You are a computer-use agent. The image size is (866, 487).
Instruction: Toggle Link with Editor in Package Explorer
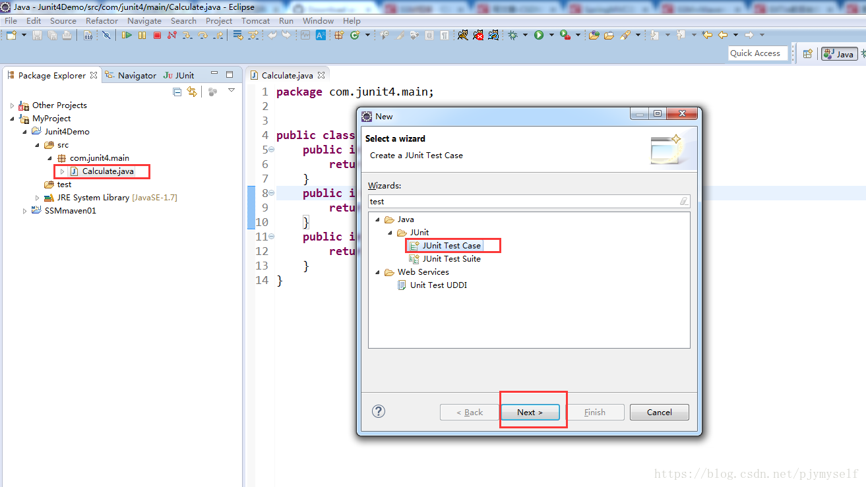192,92
